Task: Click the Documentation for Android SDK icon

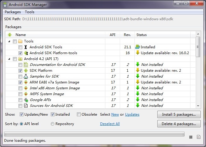Action: pyautogui.click(x=26, y=65)
